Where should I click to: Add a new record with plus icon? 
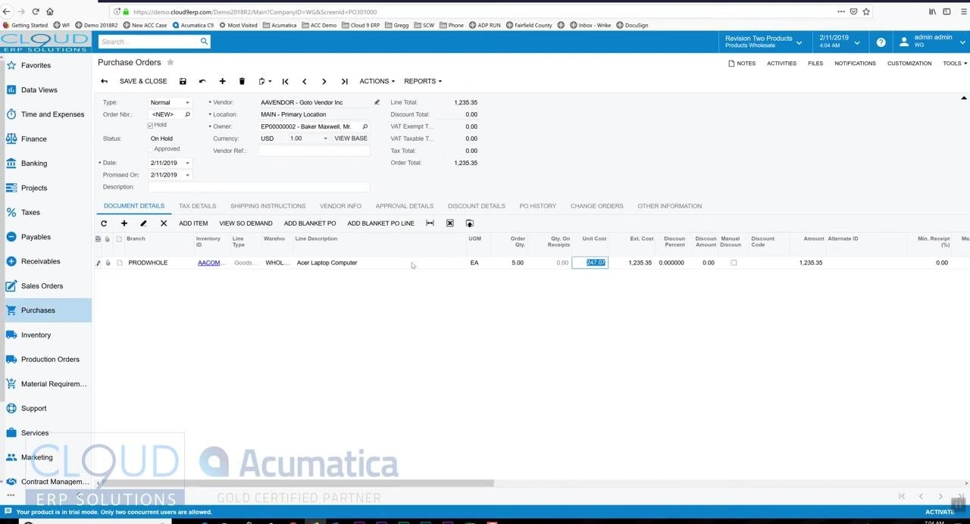coord(222,81)
